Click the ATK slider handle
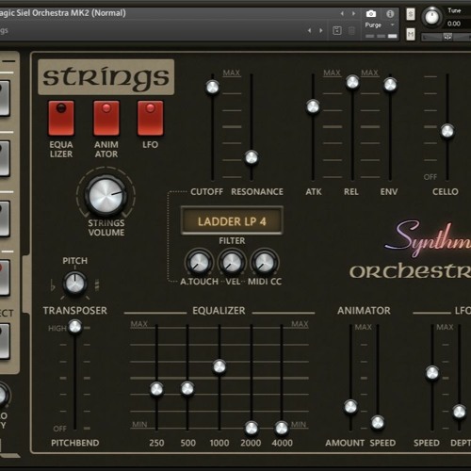The width and height of the screenshot is (471, 471). pyautogui.click(x=313, y=106)
